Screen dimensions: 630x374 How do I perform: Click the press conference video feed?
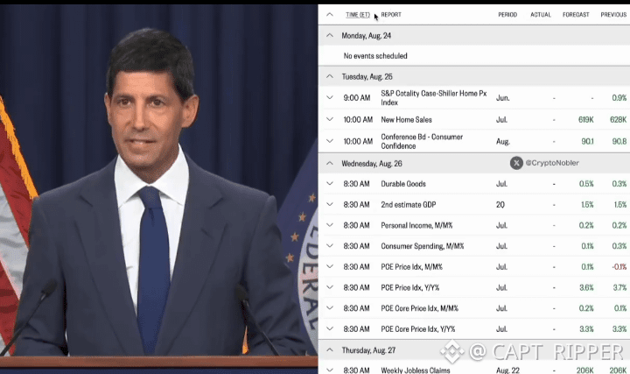(x=158, y=189)
